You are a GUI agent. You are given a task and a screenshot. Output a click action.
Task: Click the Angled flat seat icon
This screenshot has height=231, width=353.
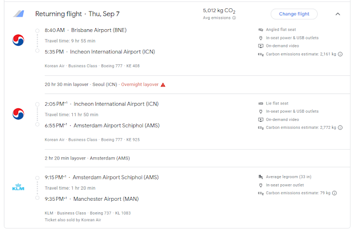[x=260, y=30]
